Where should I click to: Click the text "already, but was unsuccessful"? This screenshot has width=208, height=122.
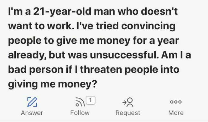tap(81, 55)
